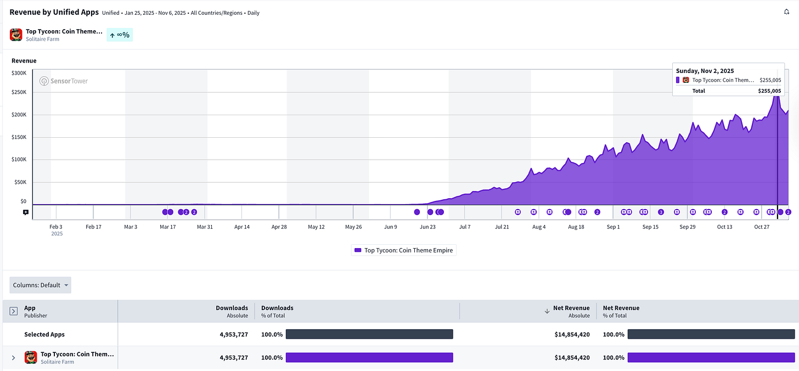Click the event marker numbered 2 above Oct 13
The image size is (799, 371).
tap(724, 212)
